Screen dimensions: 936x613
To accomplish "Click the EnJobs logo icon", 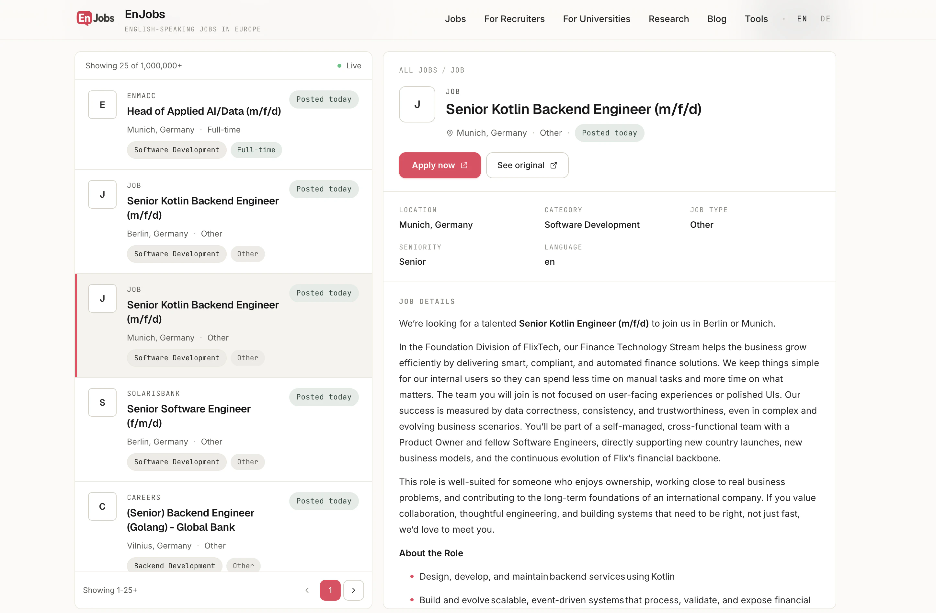I will [95, 18].
